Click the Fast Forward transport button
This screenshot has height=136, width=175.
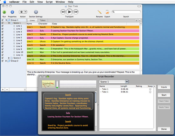[x=76, y=12]
